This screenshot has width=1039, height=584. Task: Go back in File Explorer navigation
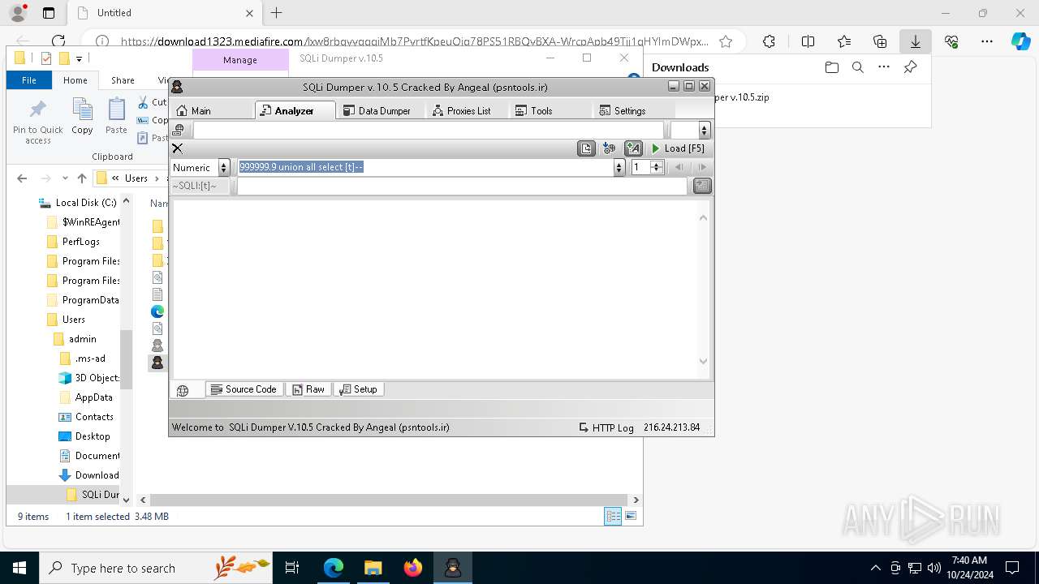(22, 178)
